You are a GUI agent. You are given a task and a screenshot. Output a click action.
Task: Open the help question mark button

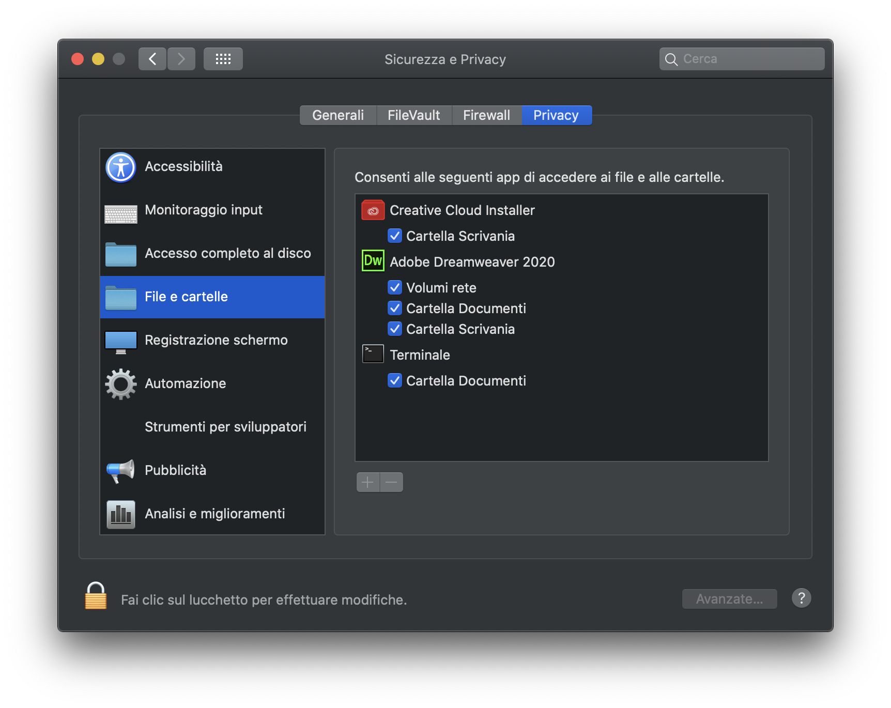[x=802, y=598]
